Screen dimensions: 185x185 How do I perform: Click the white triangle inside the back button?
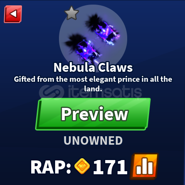coord(13,14)
